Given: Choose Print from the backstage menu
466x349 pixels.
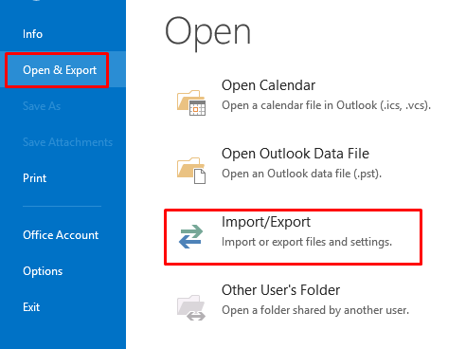Looking at the screenshot, I should coord(35,178).
